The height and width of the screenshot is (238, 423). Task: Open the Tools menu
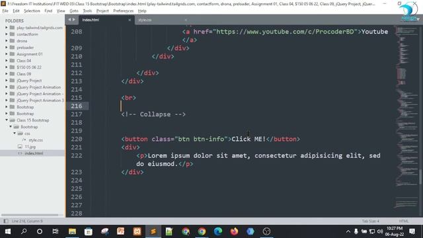[x=87, y=11]
